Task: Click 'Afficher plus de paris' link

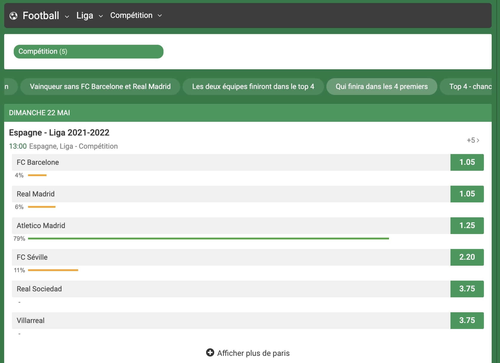Action: (253, 353)
